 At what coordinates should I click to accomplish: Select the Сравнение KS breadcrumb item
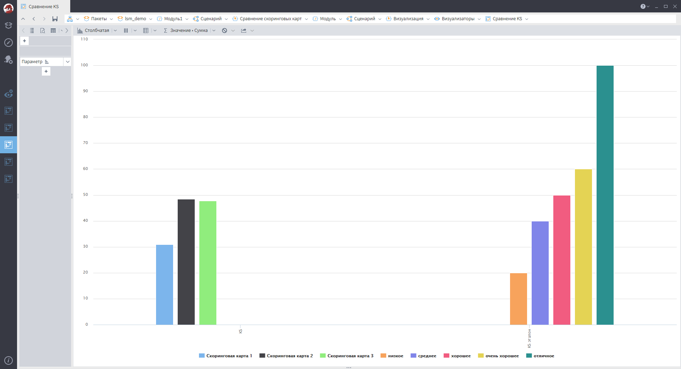(504, 19)
